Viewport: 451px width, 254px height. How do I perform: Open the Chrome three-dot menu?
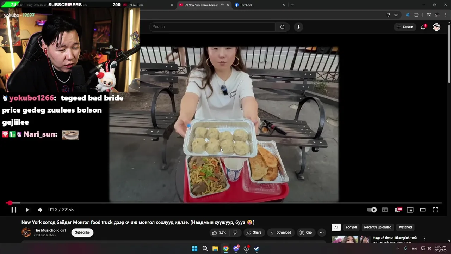click(446, 15)
